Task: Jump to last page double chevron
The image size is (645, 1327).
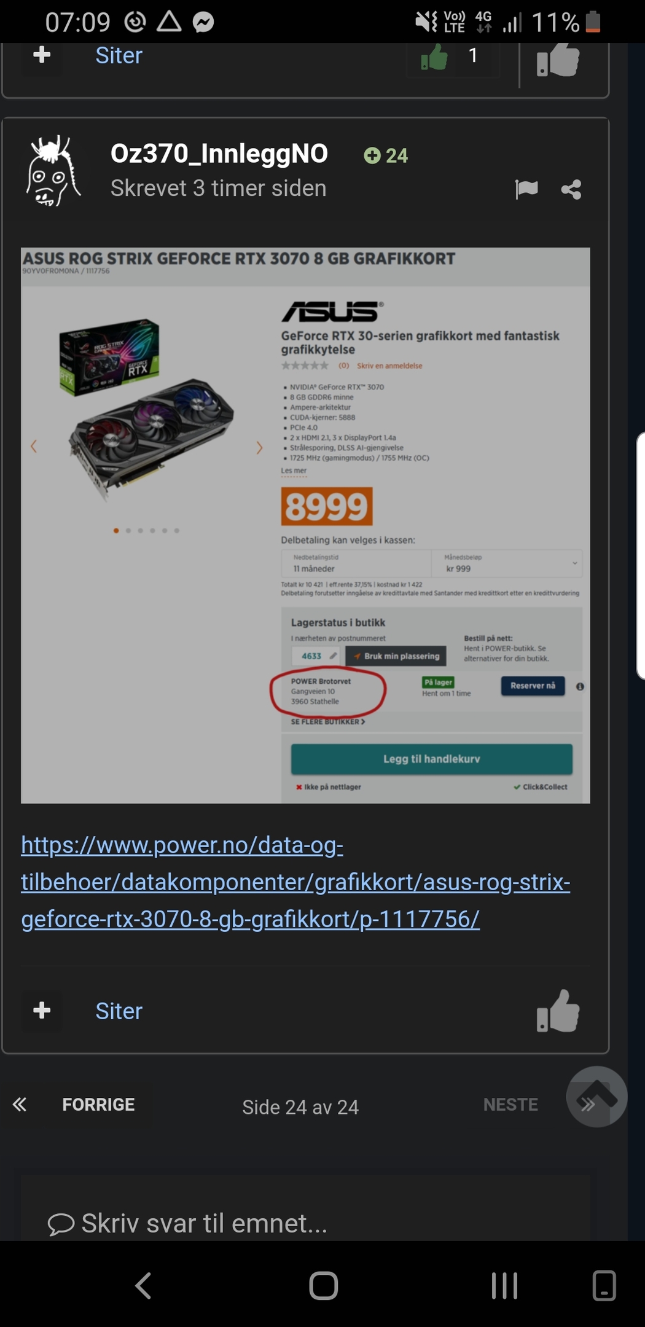Action: click(x=588, y=1104)
